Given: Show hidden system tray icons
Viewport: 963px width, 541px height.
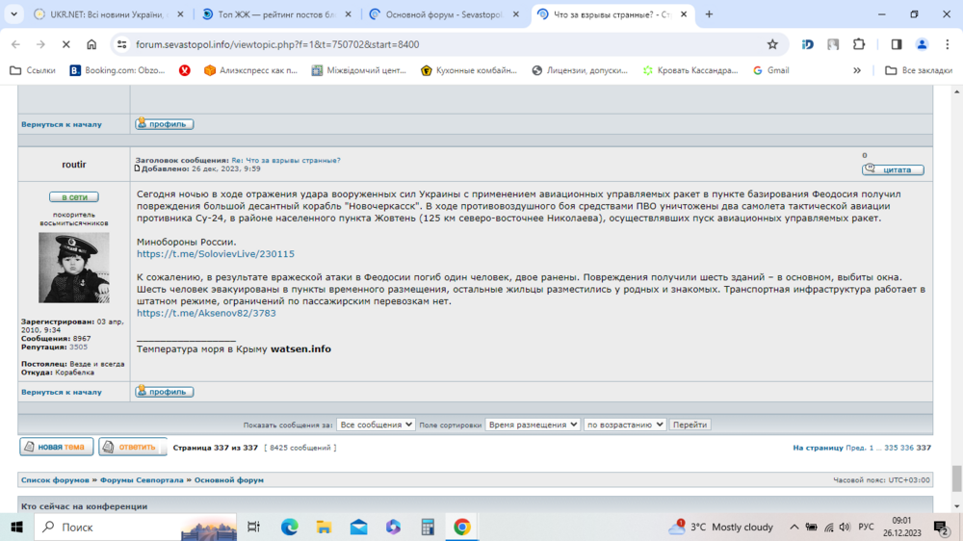Looking at the screenshot, I should [x=794, y=527].
